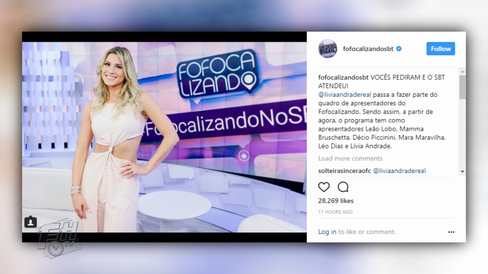Open the three-dot more options menu
The image size is (488, 274).
click(x=451, y=232)
